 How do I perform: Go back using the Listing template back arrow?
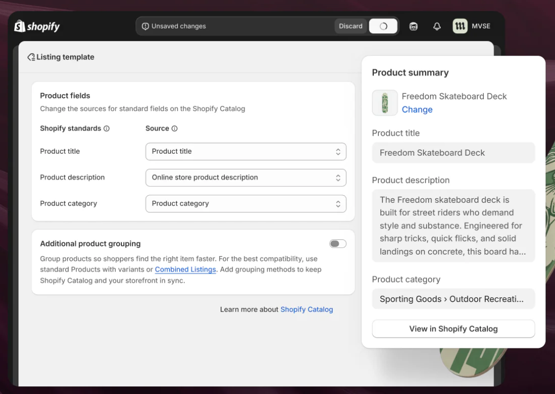click(x=31, y=57)
